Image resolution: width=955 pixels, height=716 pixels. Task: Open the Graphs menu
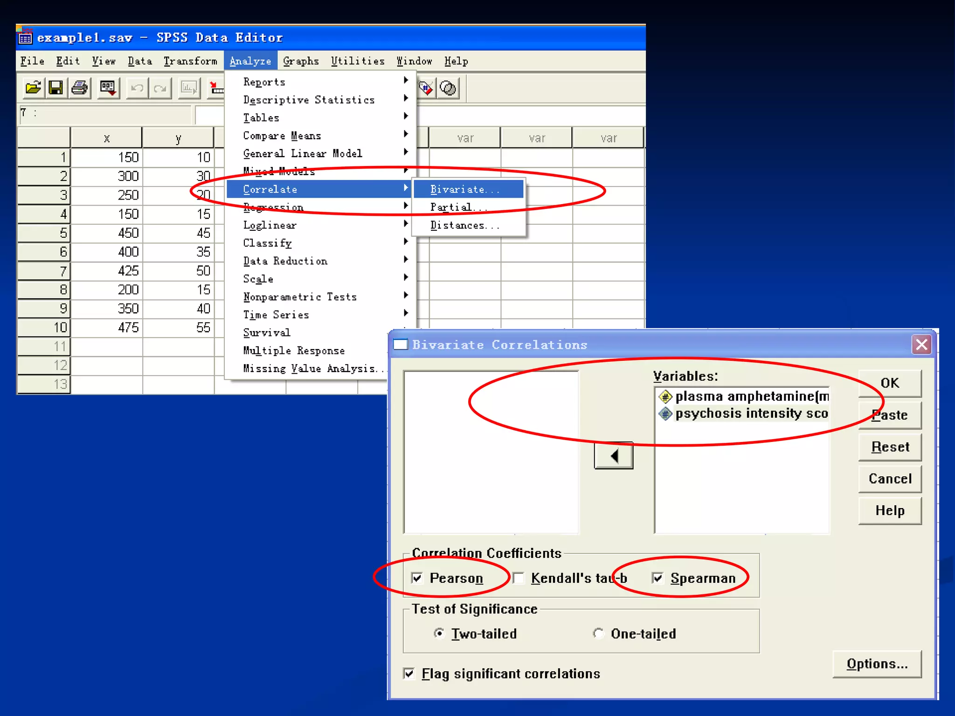(x=301, y=61)
